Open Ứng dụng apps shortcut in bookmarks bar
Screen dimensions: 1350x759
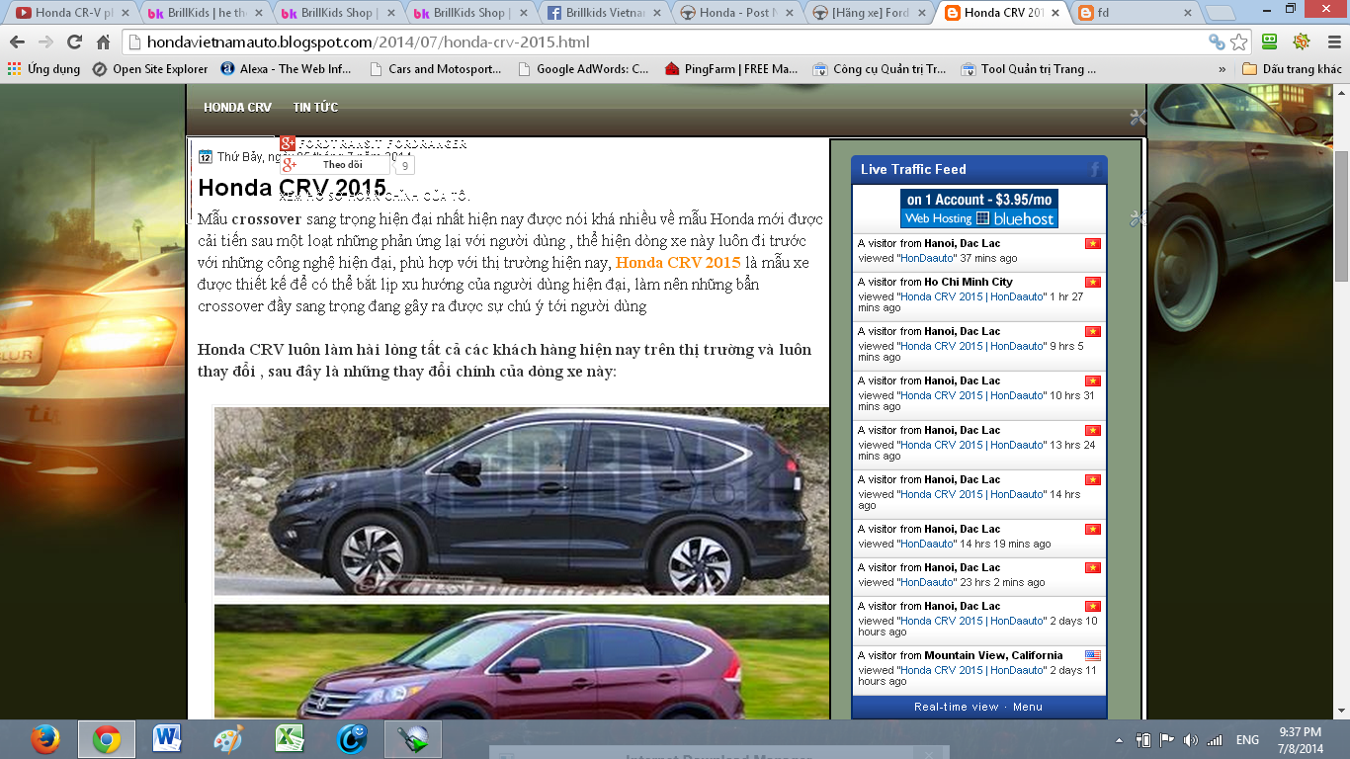(43, 69)
